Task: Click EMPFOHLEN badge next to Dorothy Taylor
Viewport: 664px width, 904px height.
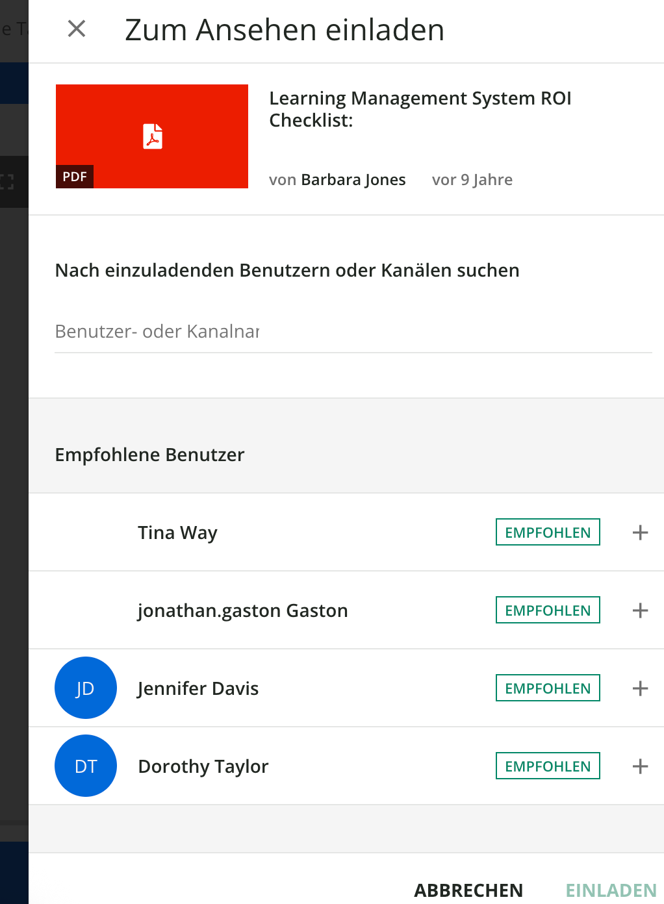Action: pyautogui.click(x=548, y=766)
